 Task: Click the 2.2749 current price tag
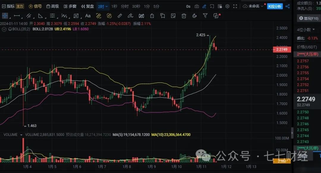tap(282, 49)
